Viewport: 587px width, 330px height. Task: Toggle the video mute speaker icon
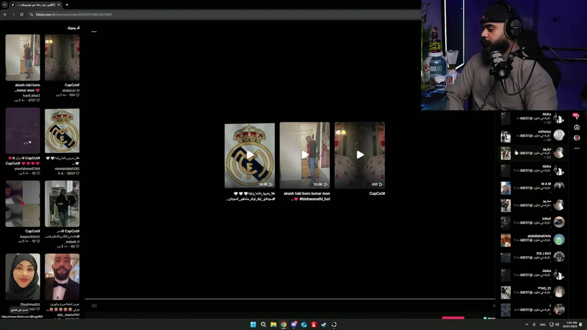(94, 306)
